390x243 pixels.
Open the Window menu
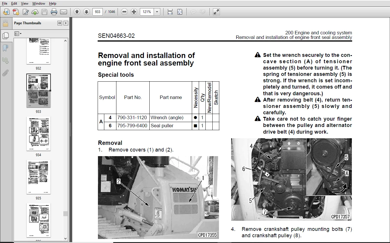pyautogui.click(x=38, y=3)
